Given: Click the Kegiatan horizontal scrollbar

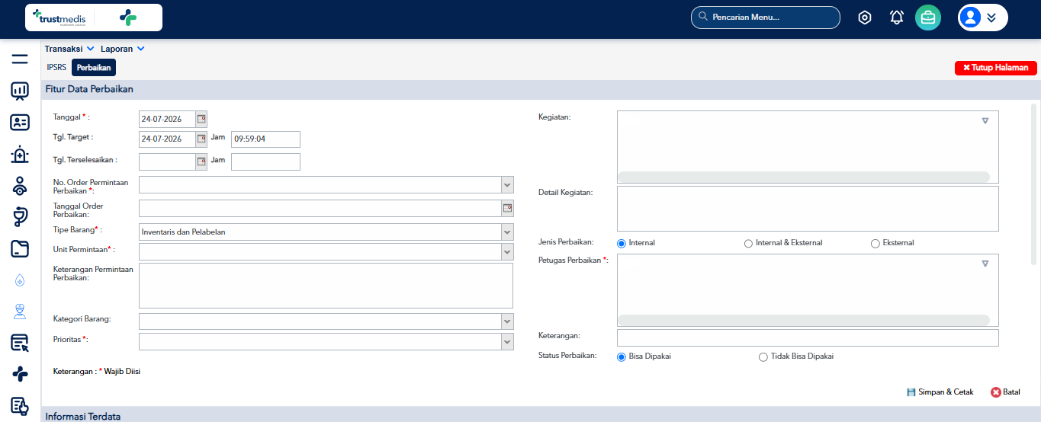Looking at the screenshot, I should point(804,177).
